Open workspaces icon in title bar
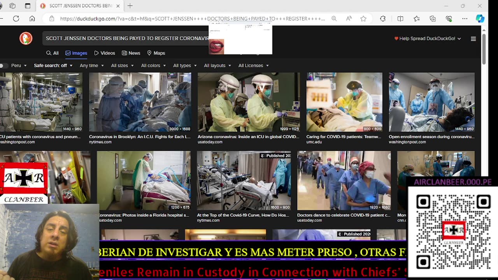Image resolution: width=498 pixels, height=280 pixels. (x=12, y=6)
